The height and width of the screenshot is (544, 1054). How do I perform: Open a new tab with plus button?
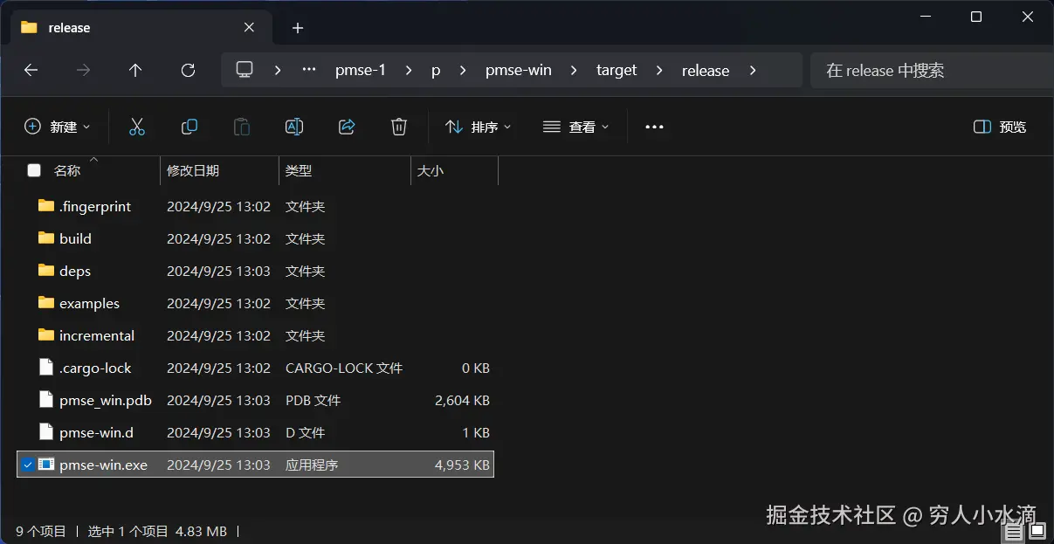(298, 28)
